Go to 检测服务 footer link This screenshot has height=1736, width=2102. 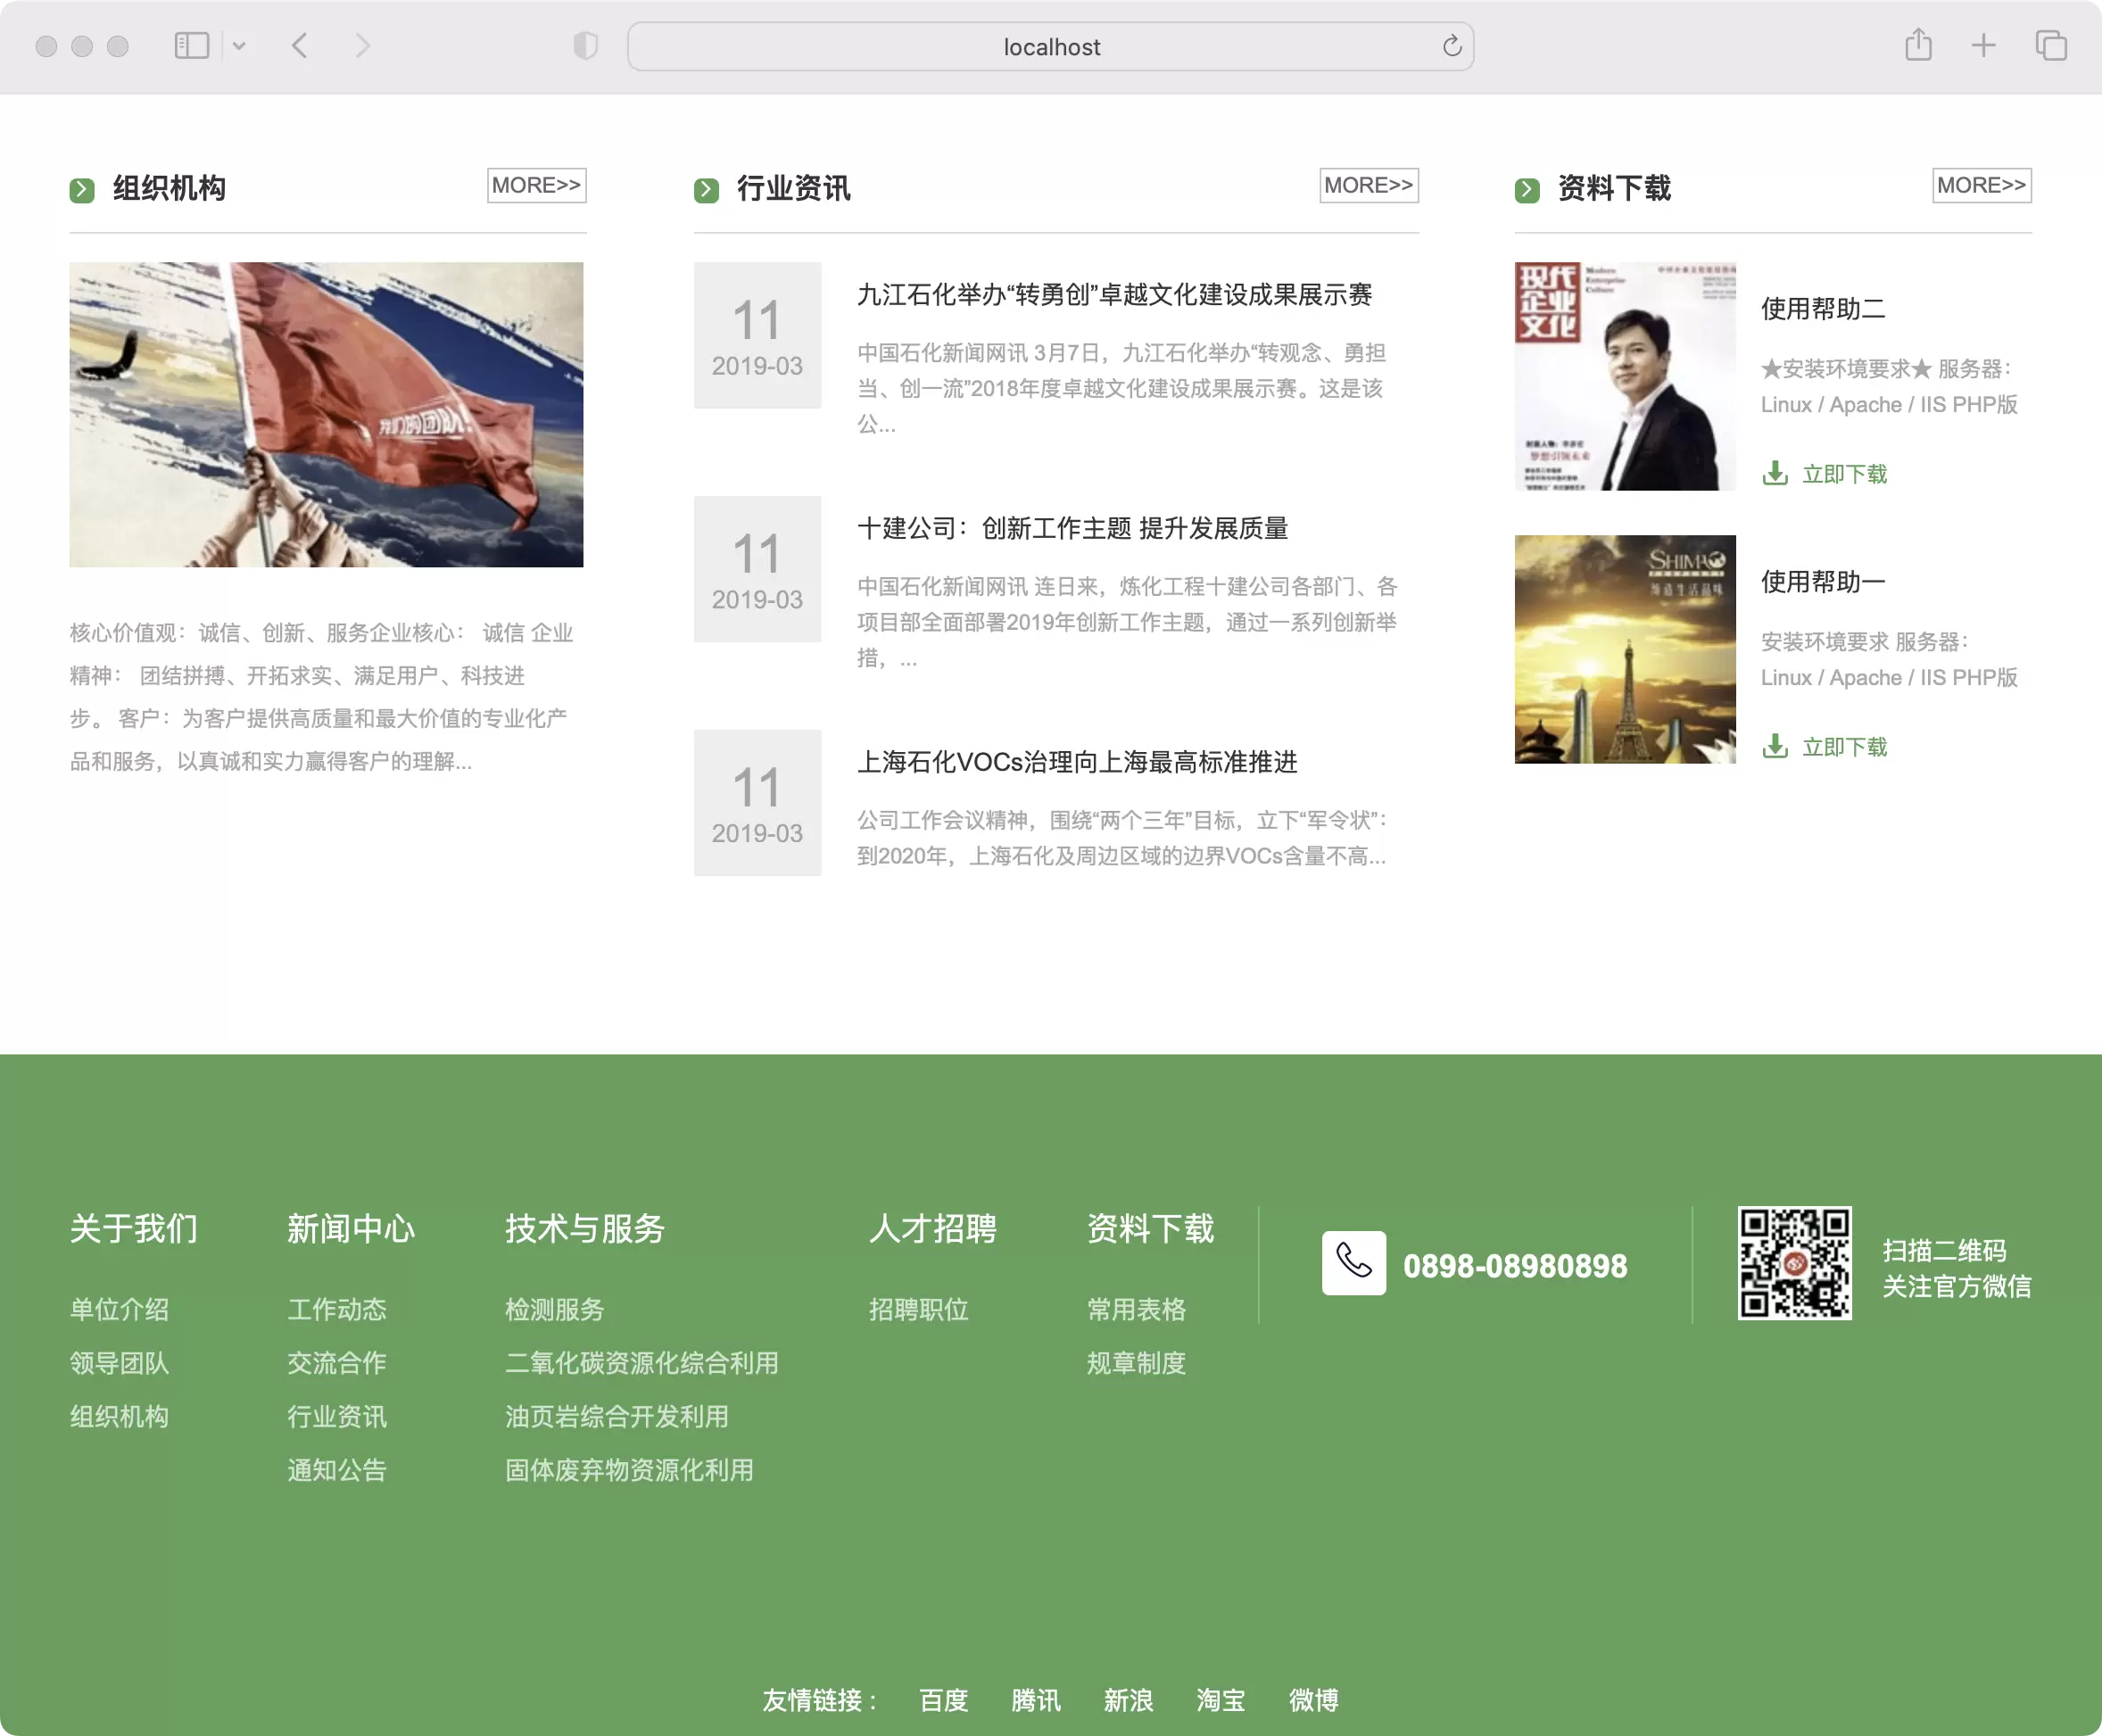click(x=555, y=1310)
